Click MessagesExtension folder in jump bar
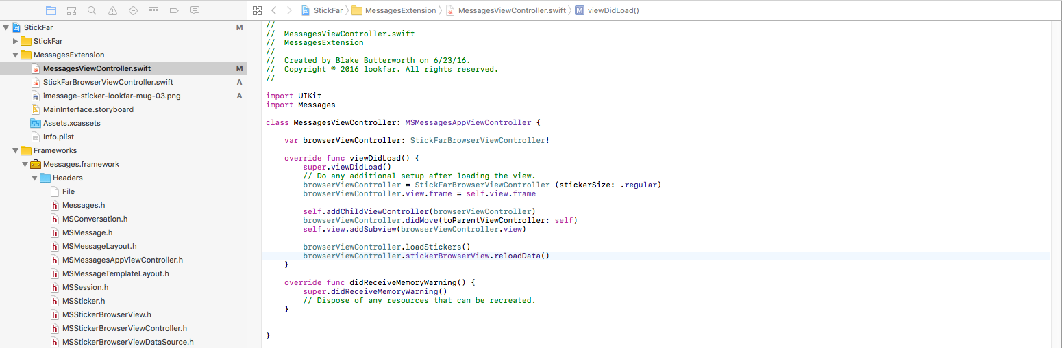The width and height of the screenshot is (1062, 348). tap(393, 10)
